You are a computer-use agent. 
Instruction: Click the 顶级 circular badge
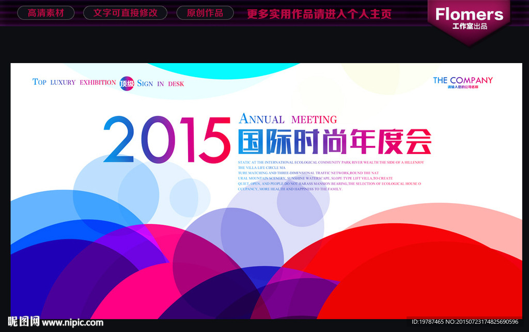point(127,83)
